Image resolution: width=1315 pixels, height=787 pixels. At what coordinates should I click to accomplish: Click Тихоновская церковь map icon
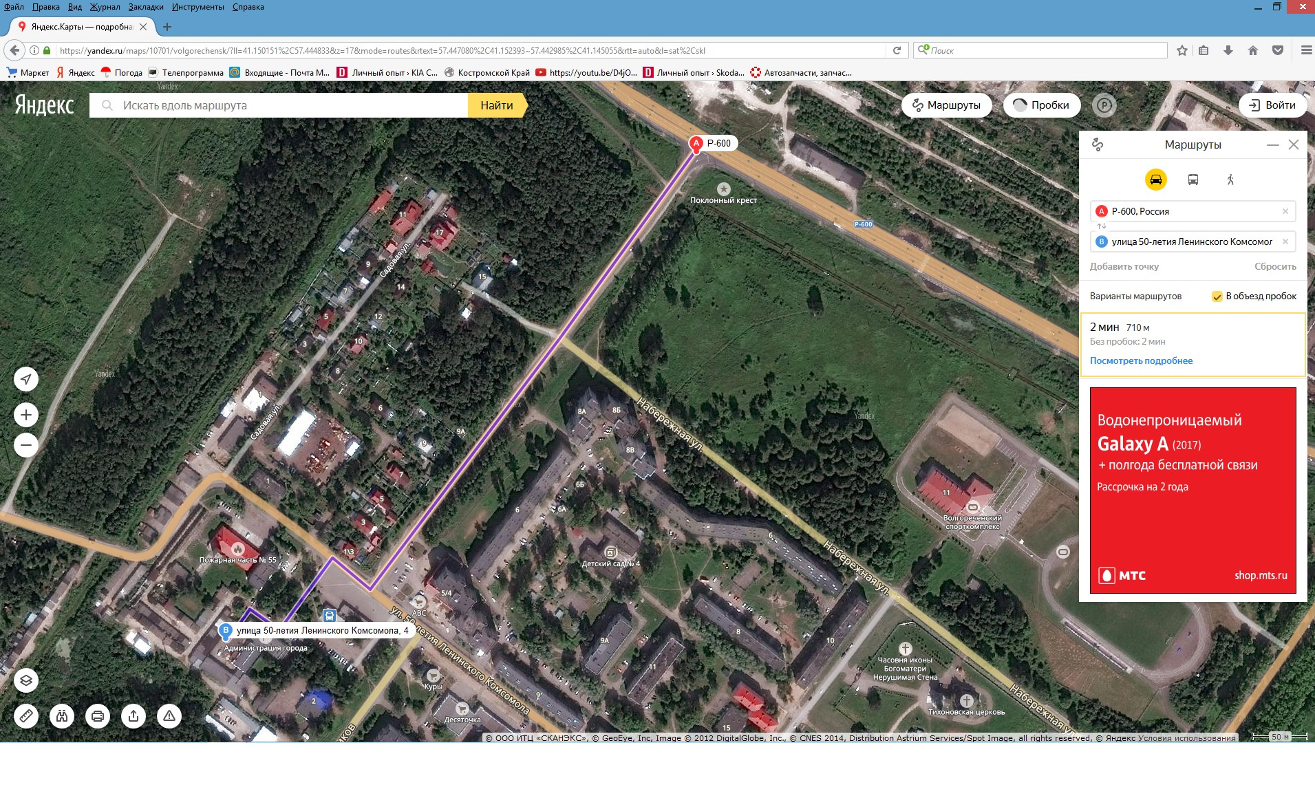point(966,702)
